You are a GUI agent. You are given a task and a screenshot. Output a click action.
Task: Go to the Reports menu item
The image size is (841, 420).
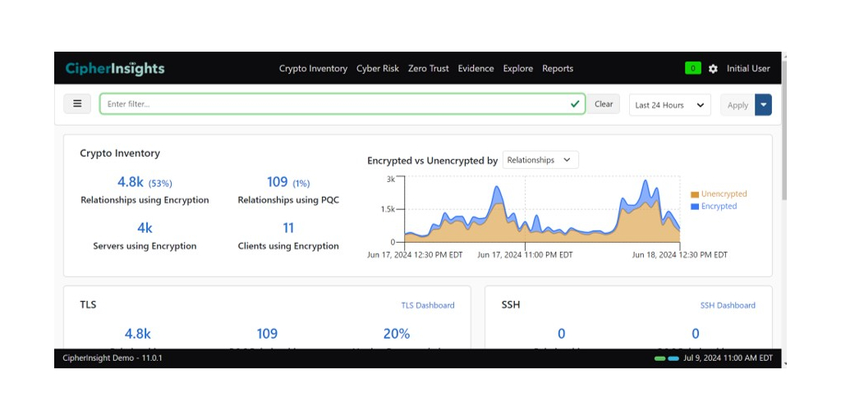[558, 69]
